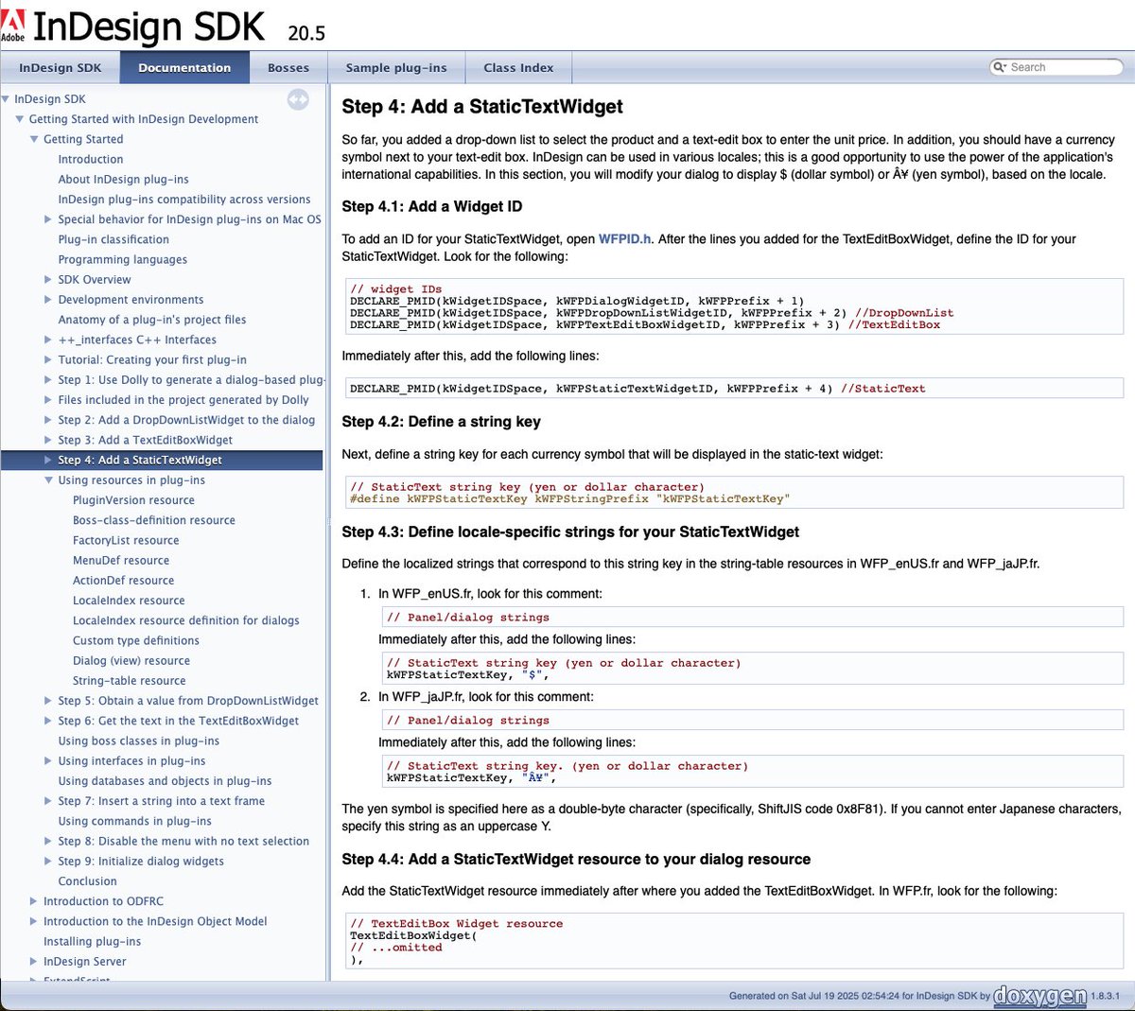1135x1011 pixels.
Task: Click the Step 4.4 StaticTextWidget resource heading
Action: coord(576,860)
